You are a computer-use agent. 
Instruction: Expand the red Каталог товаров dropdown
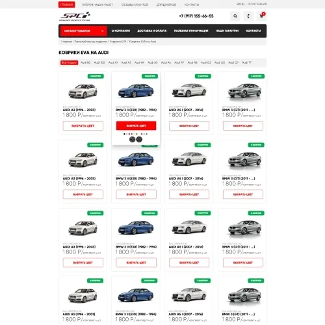[84, 31]
